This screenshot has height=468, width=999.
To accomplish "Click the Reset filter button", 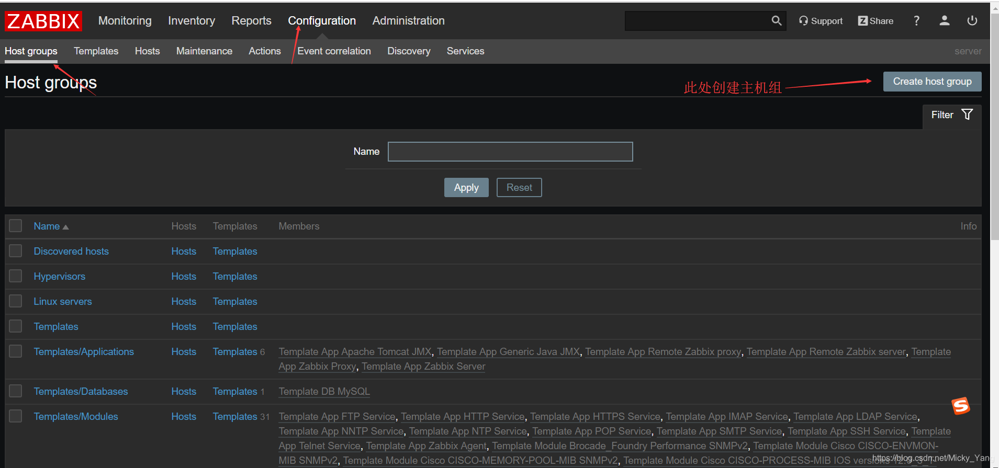I will (519, 188).
